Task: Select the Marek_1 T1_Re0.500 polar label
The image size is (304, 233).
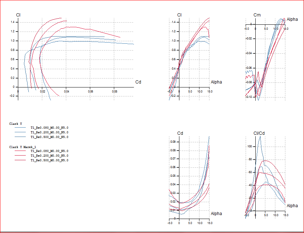Action: coord(49,160)
